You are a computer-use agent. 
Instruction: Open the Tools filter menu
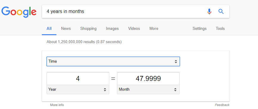[x=220, y=29]
